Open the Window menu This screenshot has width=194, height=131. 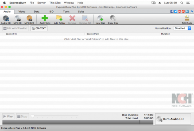click(x=69, y=3)
